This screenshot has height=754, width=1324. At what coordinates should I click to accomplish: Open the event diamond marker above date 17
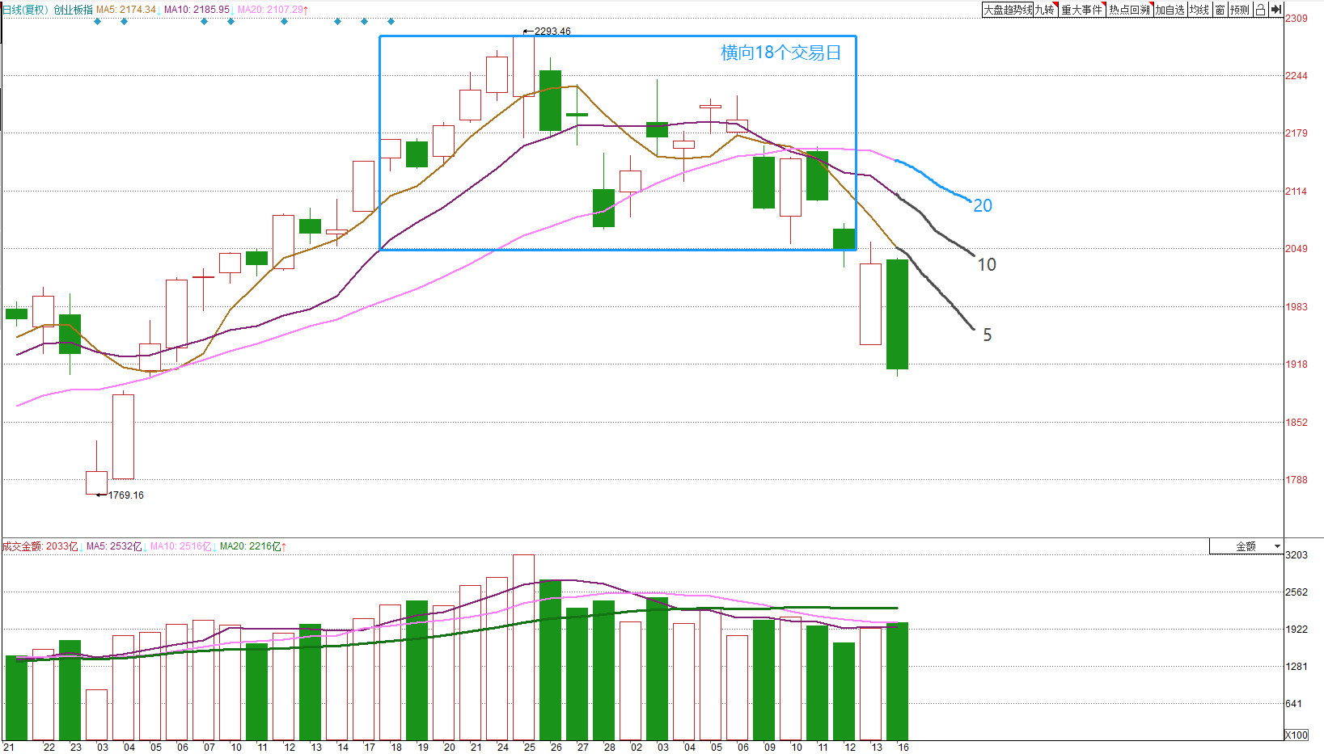(x=365, y=22)
